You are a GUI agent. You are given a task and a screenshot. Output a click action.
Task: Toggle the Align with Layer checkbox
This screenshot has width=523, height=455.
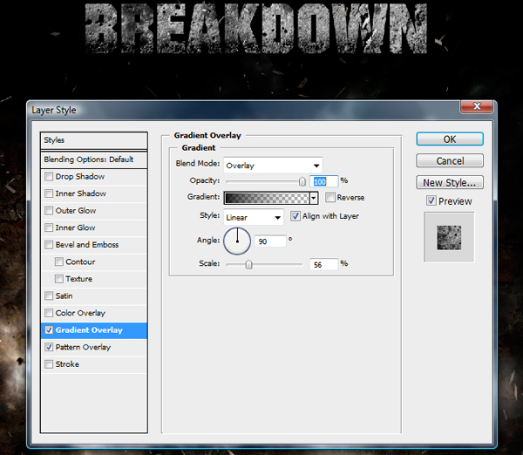pyautogui.click(x=295, y=216)
